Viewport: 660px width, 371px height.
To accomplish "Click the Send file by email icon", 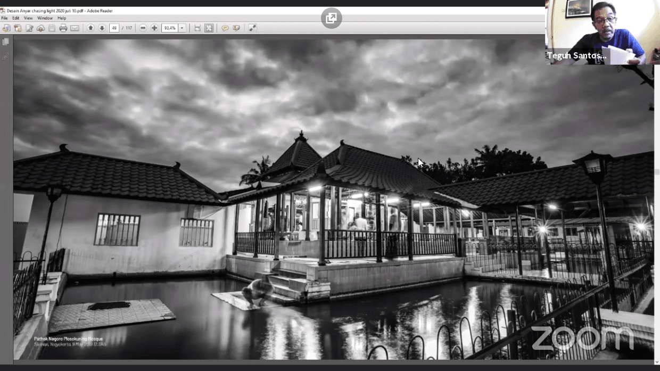I will pos(75,28).
